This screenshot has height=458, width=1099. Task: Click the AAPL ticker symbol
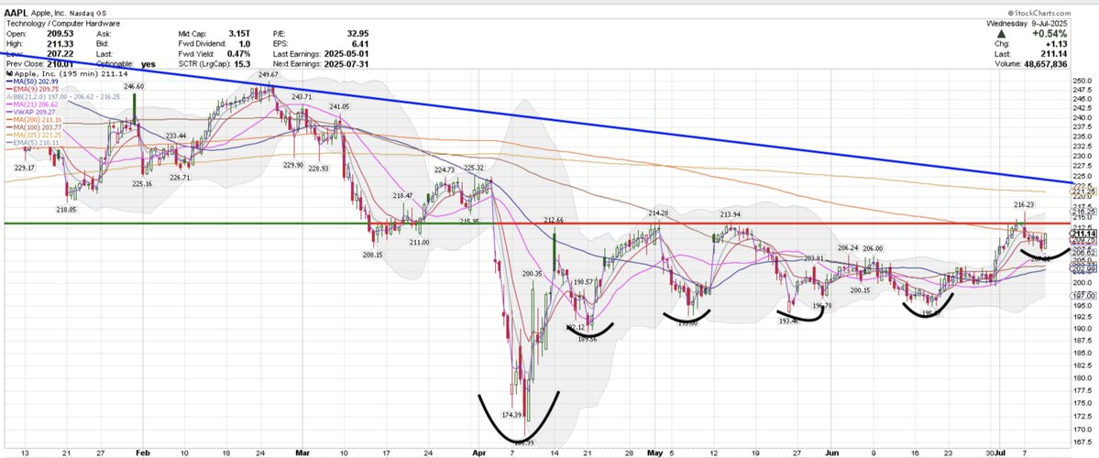(16, 13)
